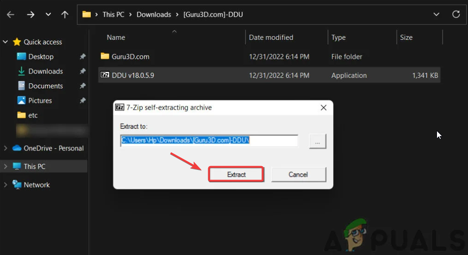Open Documents in the sidebar
Screen dimensions: 468x255
click(46, 86)
